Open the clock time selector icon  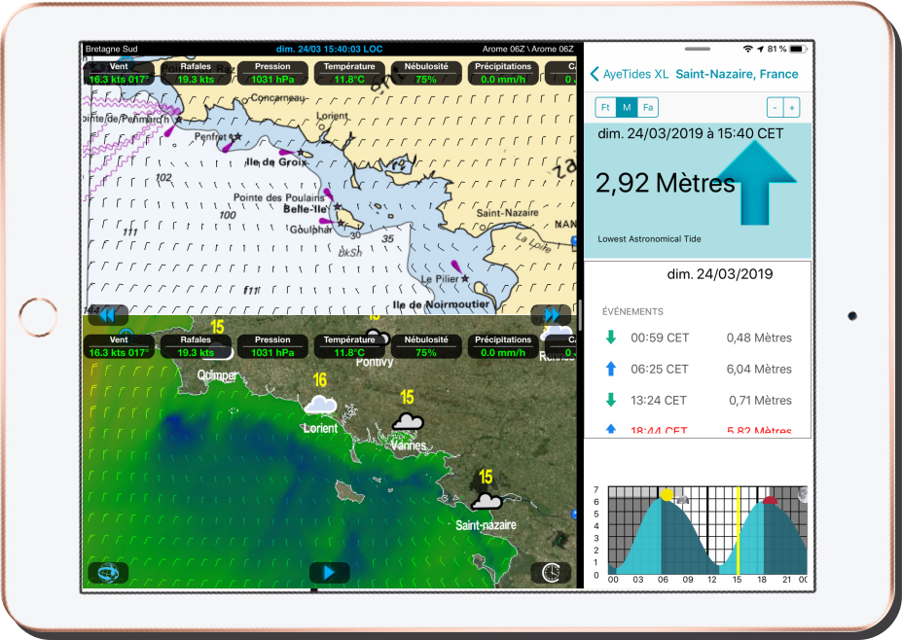point(551,573)
